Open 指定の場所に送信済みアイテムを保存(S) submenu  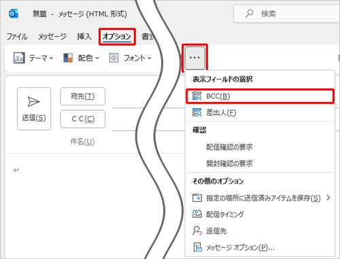[x=260, y=198]
